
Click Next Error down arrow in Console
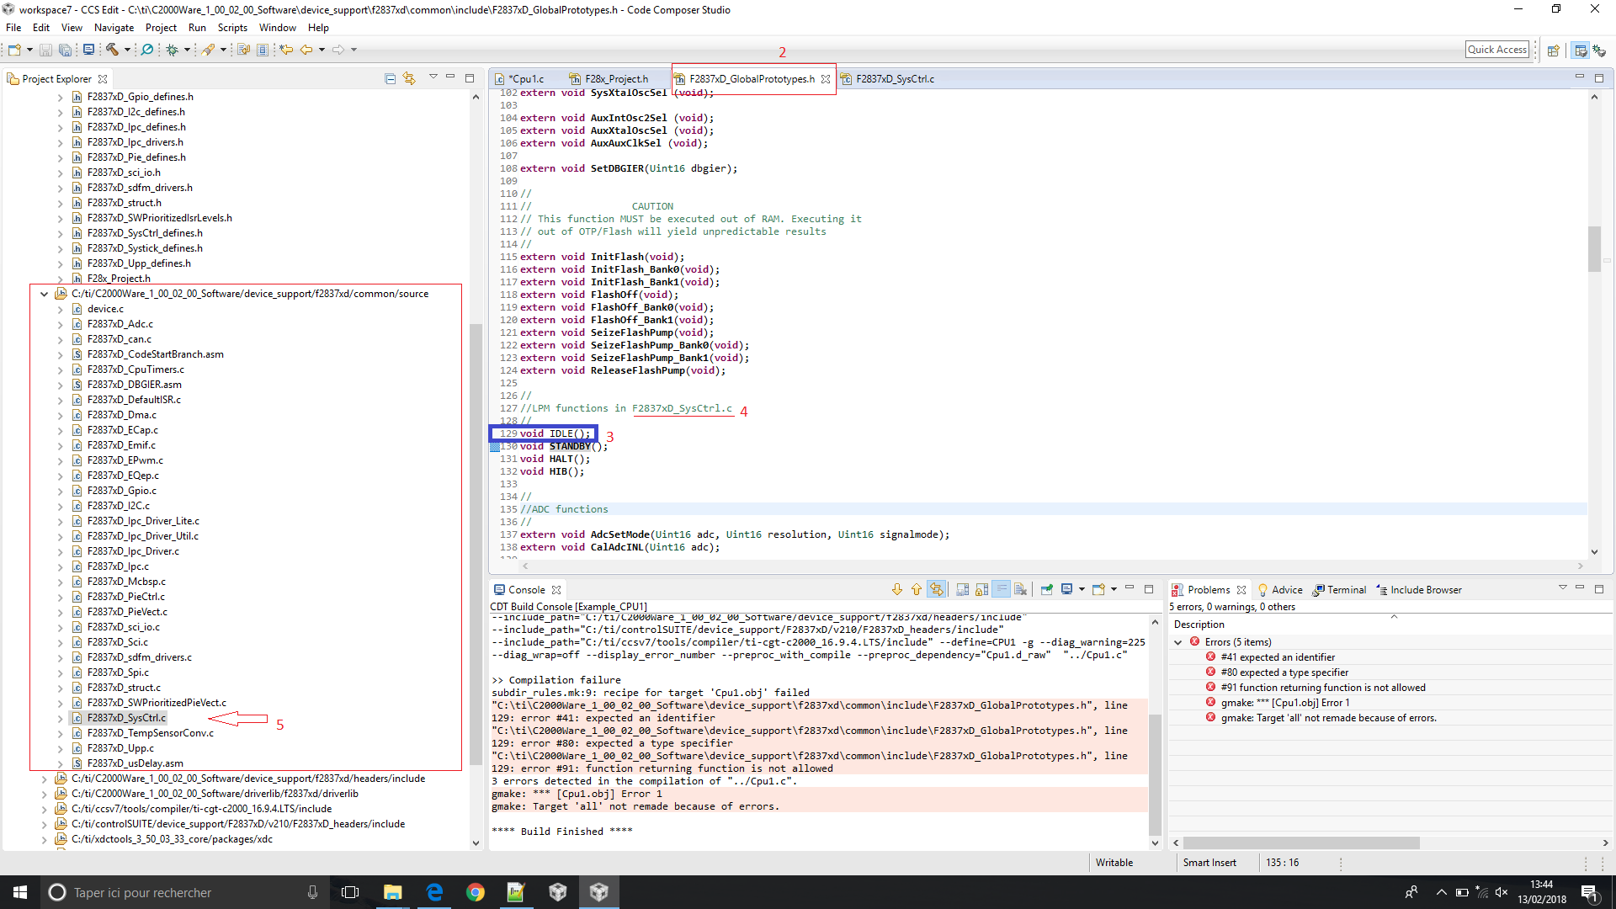point(896,590)
